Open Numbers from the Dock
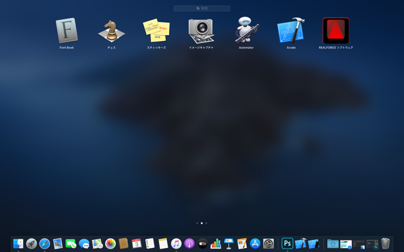The width and height of the screenshot is (404, 252). click(215, 243)
